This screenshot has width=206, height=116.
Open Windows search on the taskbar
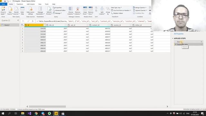pos(9,113)
